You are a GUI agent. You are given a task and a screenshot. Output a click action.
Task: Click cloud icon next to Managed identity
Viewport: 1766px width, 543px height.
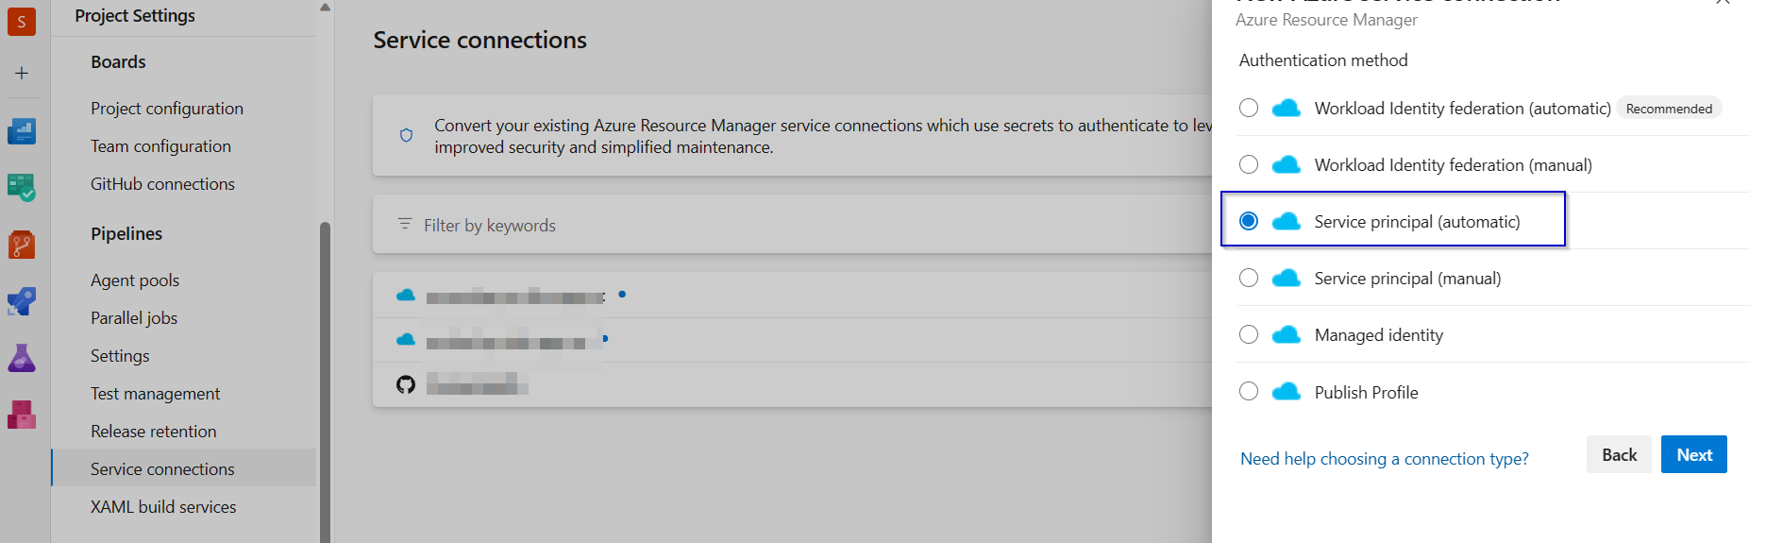click(1286, 334)
